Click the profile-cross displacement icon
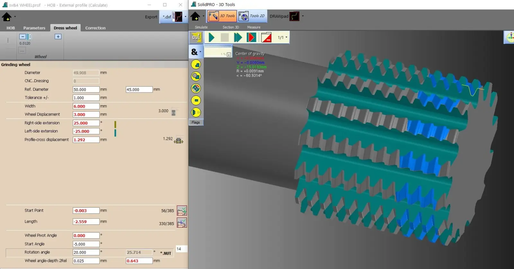This screenshot has height=269, width=514. click(179, 140)
